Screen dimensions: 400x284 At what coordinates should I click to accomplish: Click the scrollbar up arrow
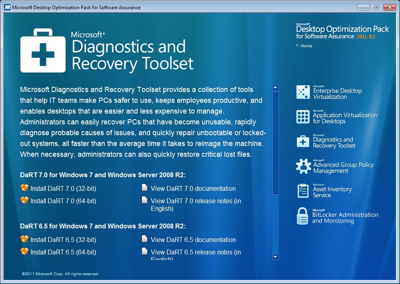pyautogui.click(x=275, y=88)
